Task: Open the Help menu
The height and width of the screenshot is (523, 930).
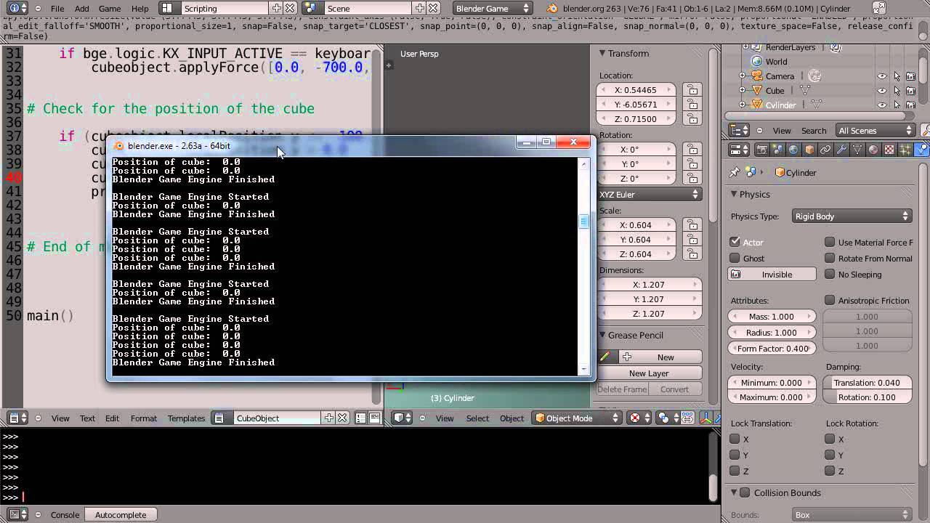Action: [140, 9]
